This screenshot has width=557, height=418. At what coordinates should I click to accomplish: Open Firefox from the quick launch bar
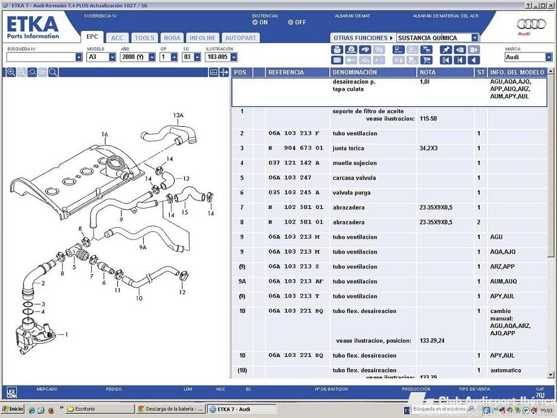(51, 410)
